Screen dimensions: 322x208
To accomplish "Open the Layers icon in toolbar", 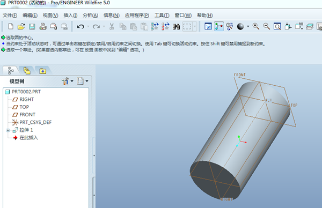I will pos(310,26).
